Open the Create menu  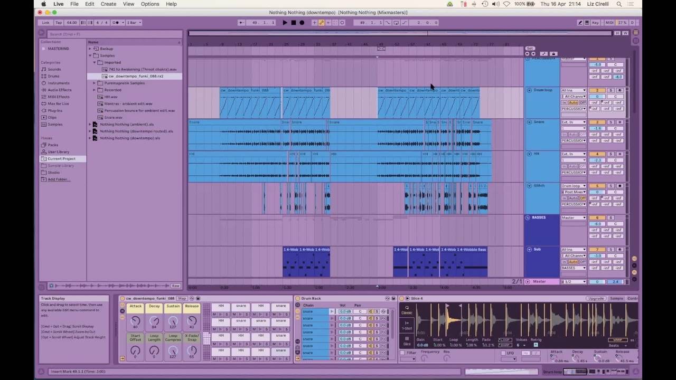[108, 4]
